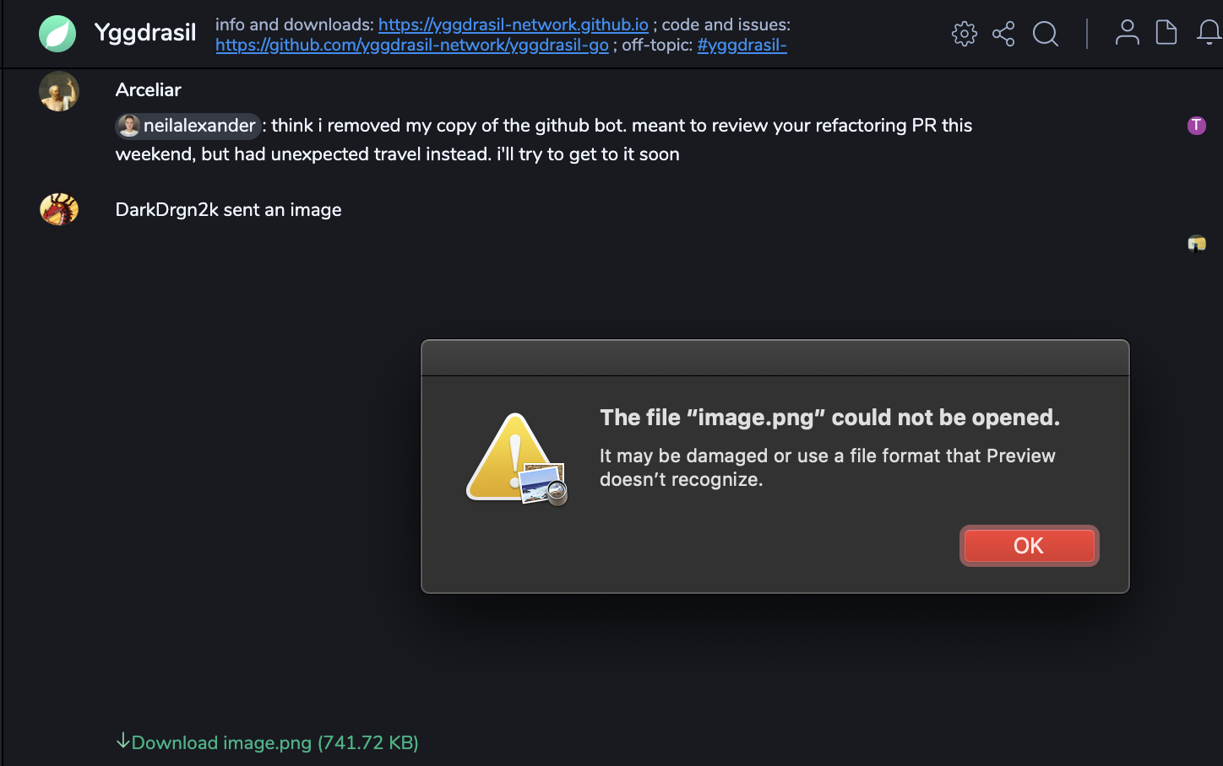Click the Yggdrasil room name in the header
The width and height of the screenshot is (1223, 766).
point(144,33)
